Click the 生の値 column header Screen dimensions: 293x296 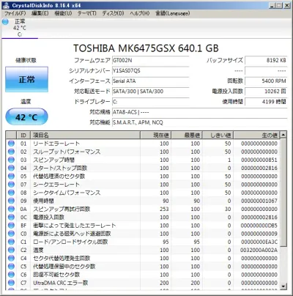(x=257, y=135)
